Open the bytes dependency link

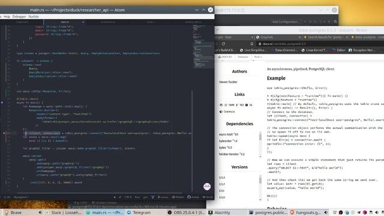tap(226, 148)
